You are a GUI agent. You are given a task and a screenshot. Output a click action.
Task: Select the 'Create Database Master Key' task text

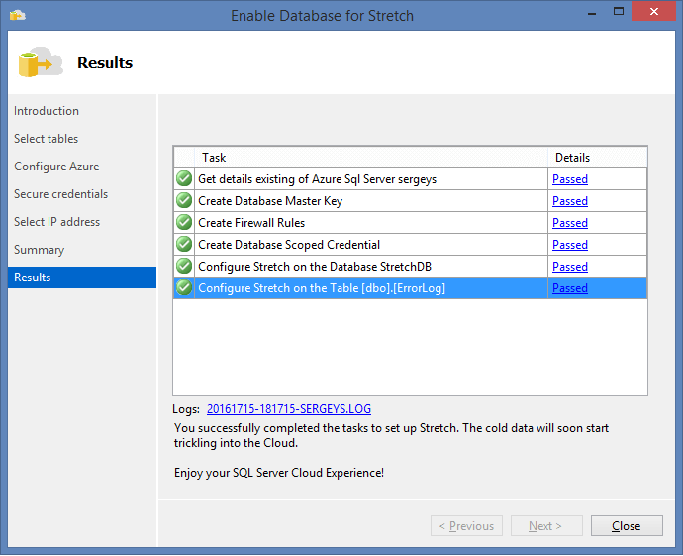pos(270,201)
